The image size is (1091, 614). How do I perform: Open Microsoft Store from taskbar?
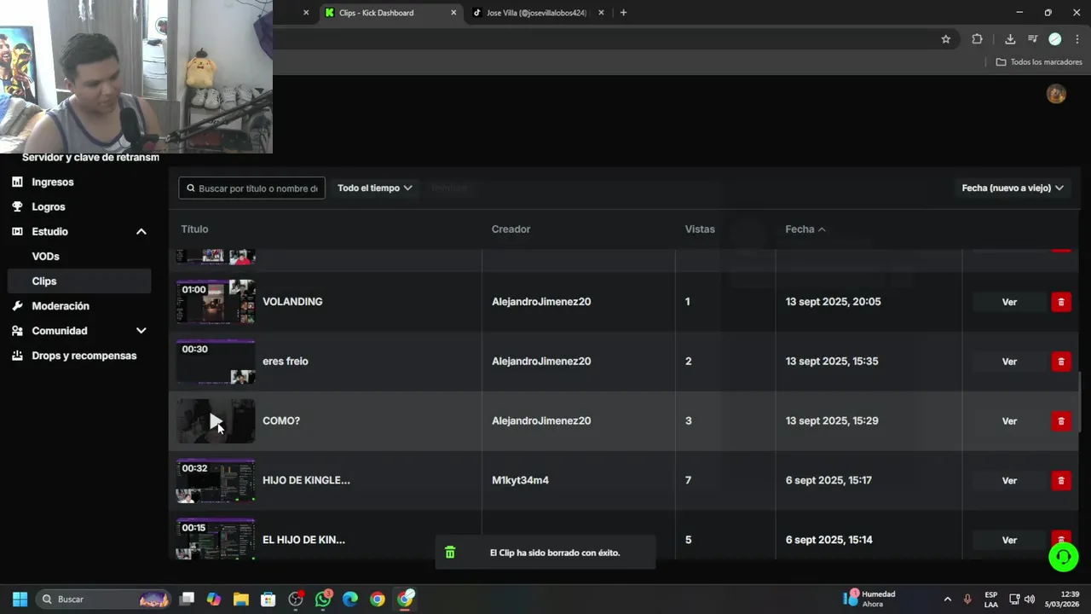[268, 599]
